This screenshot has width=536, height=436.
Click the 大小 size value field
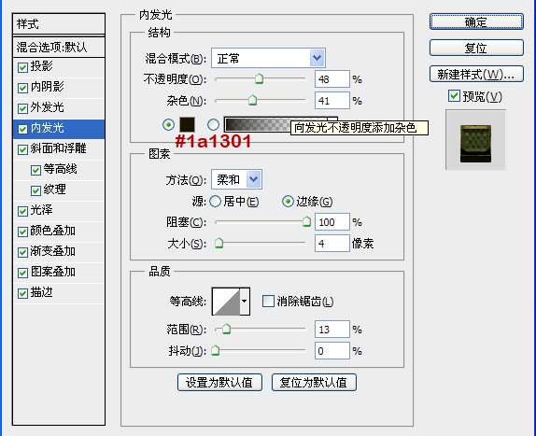coord(331,244)
